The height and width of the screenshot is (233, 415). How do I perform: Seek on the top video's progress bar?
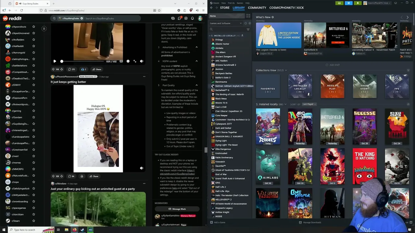pyautogui.click(x=83, y=61)
